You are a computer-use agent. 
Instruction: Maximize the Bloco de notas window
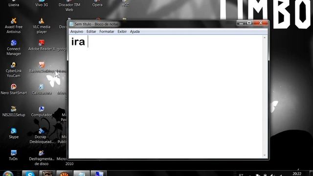pyautogui.click(x=249, y=23)
